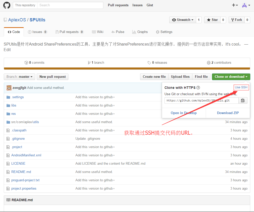Open Gist in top navigation
Viewport: 254px width, 212px height.
(x=150, y=5)
